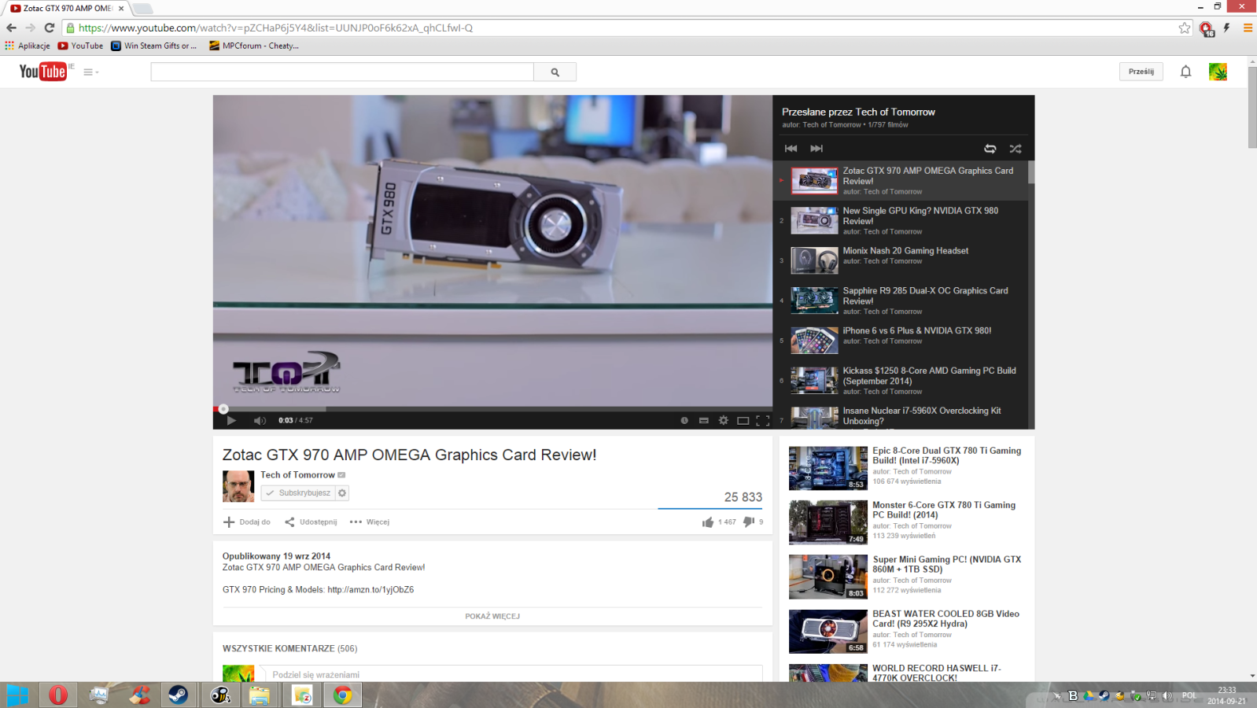Click the playlist panel scrollbar
This screenshot has width=1257, height=708.
click(x=1031, y=173)
